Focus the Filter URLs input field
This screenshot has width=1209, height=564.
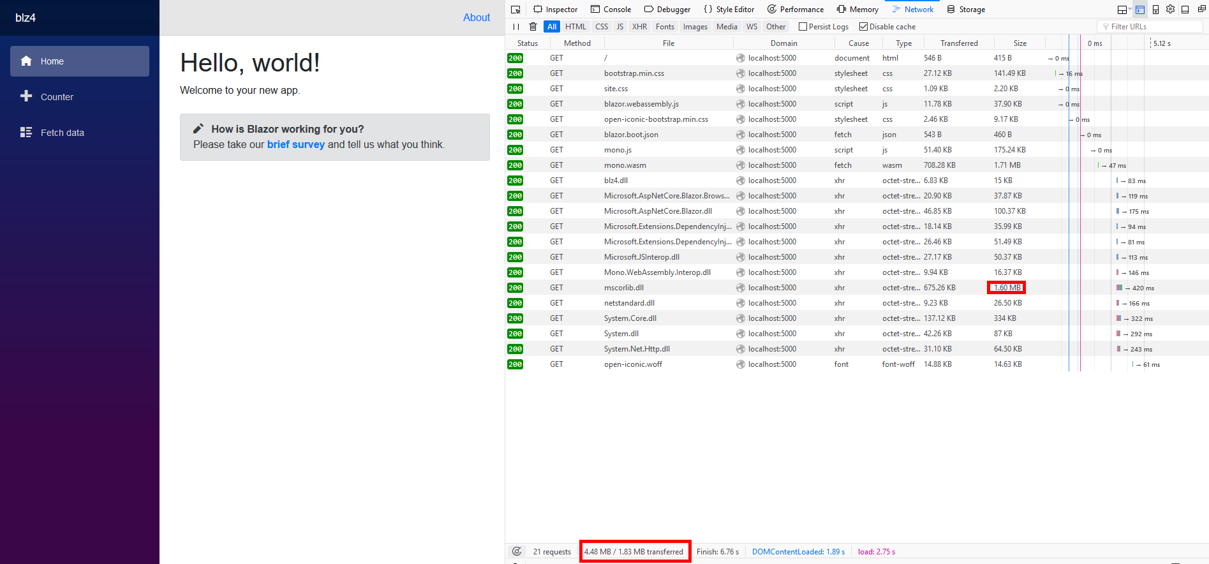point(1150,27)
